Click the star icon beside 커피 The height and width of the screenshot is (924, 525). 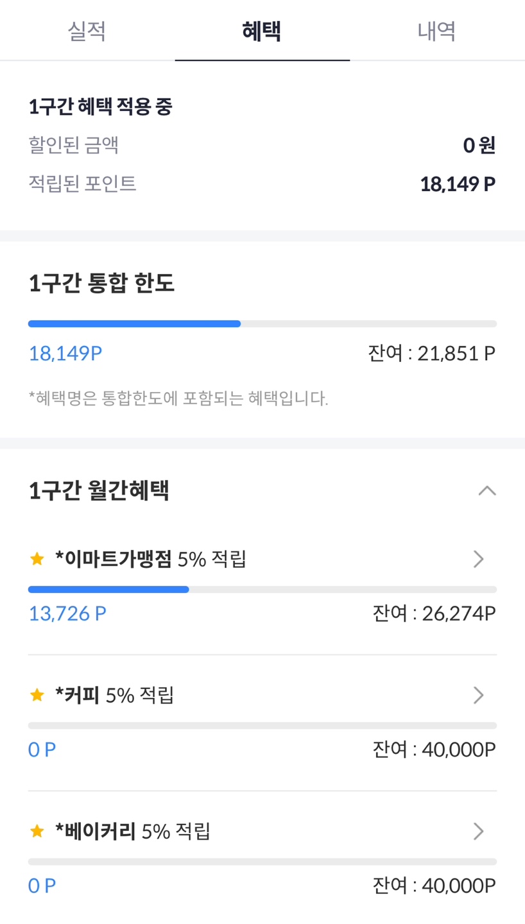coord(37,695)
